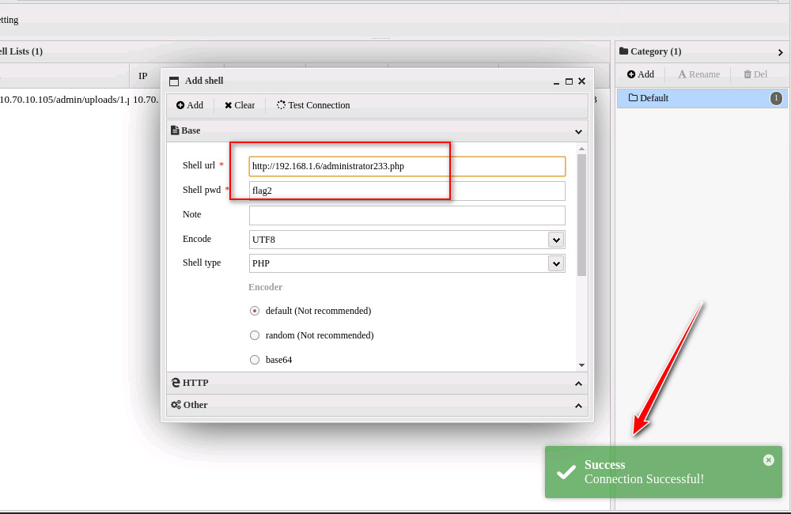The height and width of the screenshot is (514, 791).
Task: Select the default encoder radio option
Action: coord(255,311)
